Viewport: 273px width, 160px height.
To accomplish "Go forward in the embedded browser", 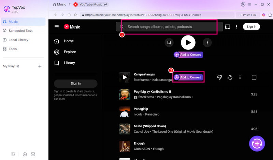I will click(62, 15).
